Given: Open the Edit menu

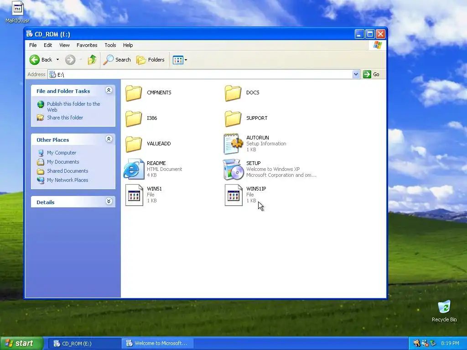Looking at the screenshot, I should tap(48, 45).
